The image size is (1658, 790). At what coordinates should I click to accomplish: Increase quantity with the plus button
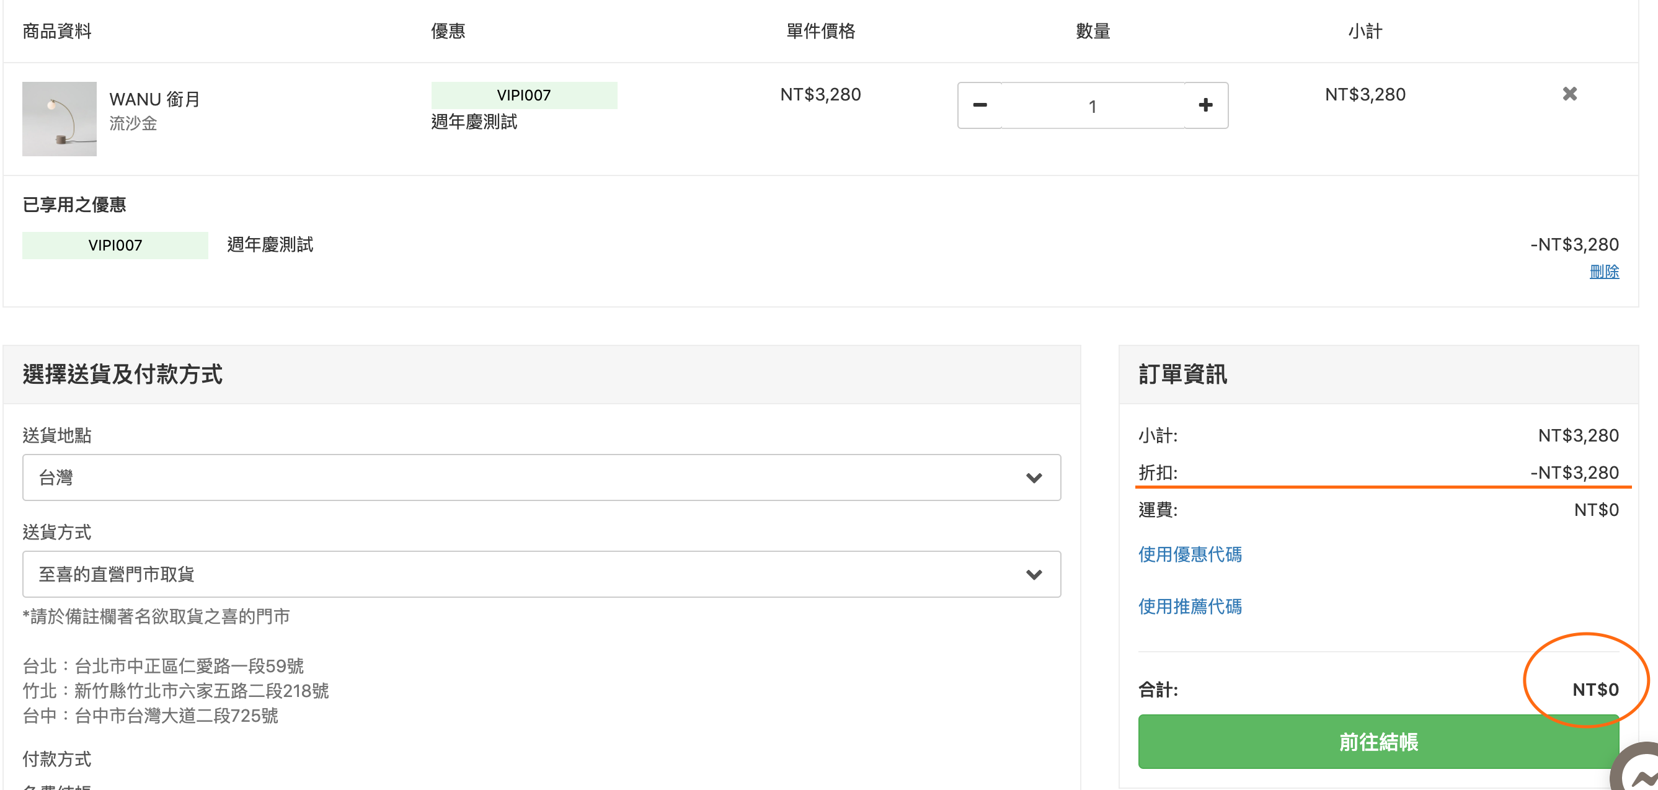point(1205,105)
